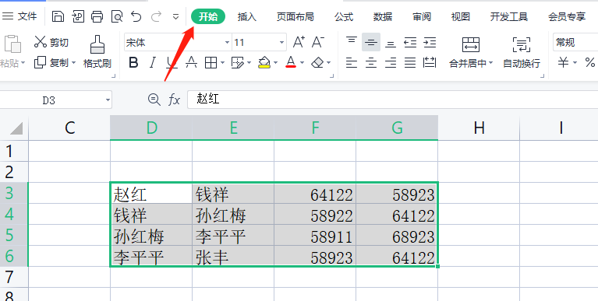Align text to vertical middle
The height and width of the screenshot is (301, 598).
pyautogui.click(x=371, y=42)
